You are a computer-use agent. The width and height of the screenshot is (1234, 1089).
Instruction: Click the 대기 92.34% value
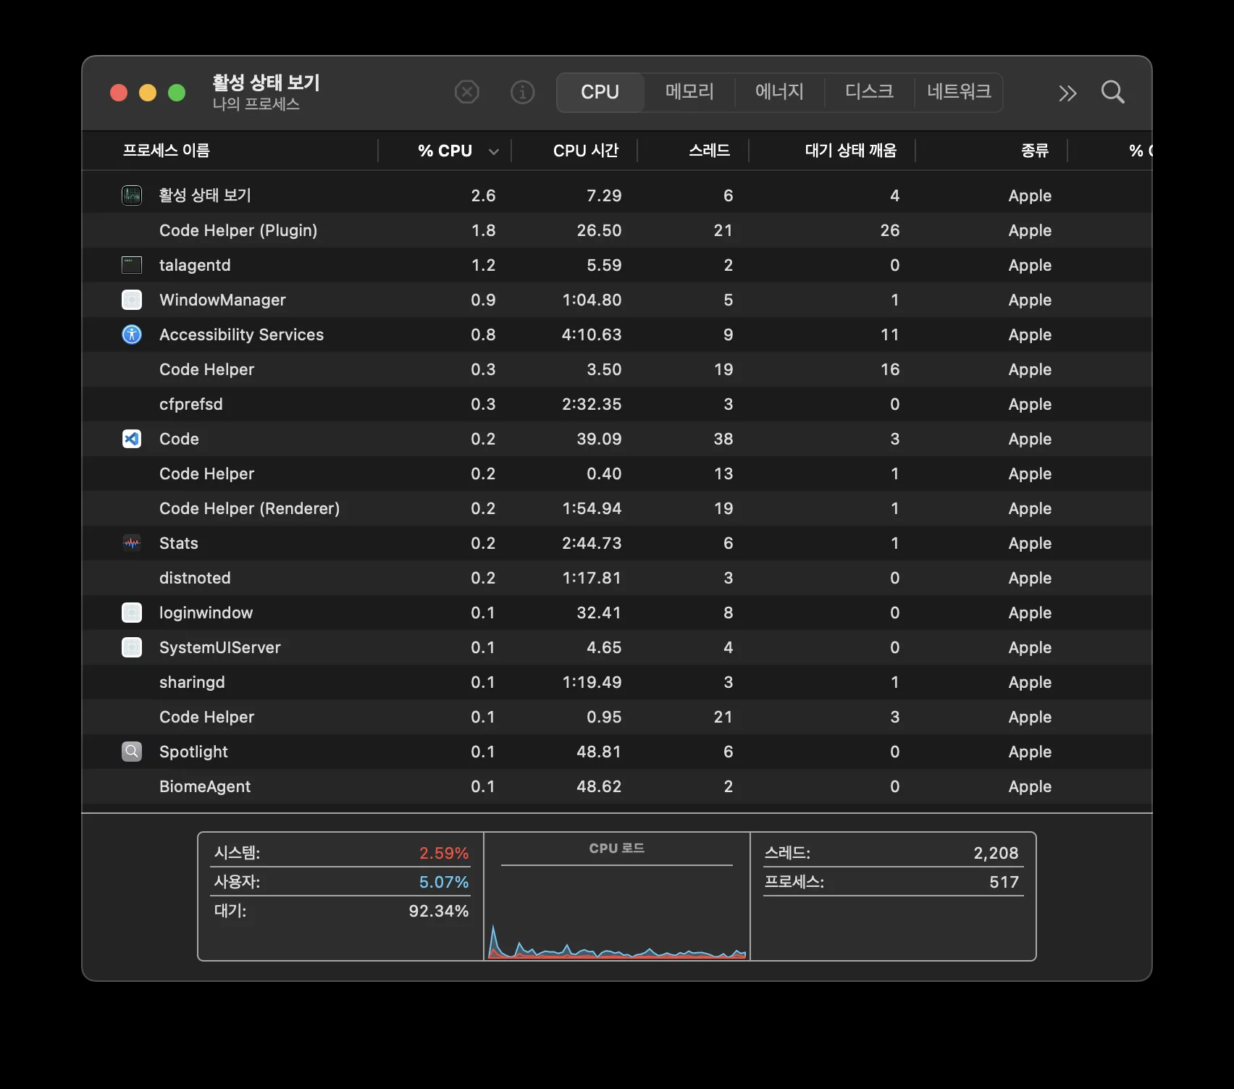coord(439,911)
